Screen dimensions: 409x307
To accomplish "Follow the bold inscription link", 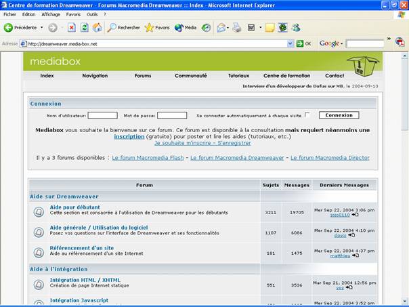I will [129, 136].
